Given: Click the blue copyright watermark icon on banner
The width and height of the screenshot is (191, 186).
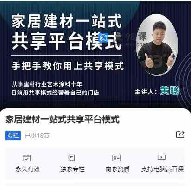Looking at the screenshot, I should click(103, 37).
